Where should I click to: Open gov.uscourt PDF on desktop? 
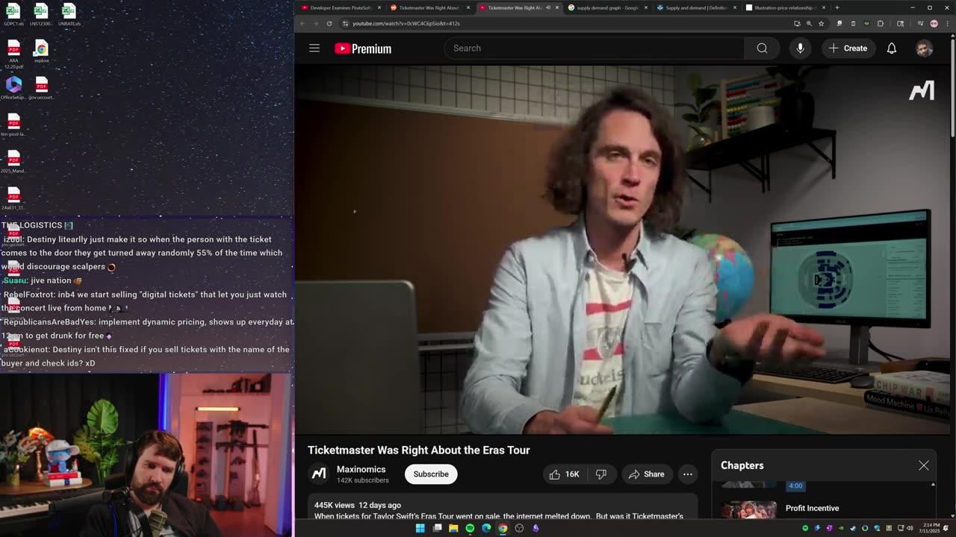point(41,88)
